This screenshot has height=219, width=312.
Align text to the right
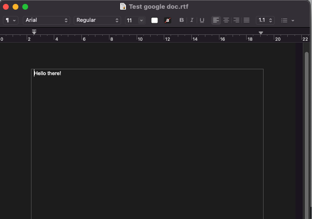236,20
